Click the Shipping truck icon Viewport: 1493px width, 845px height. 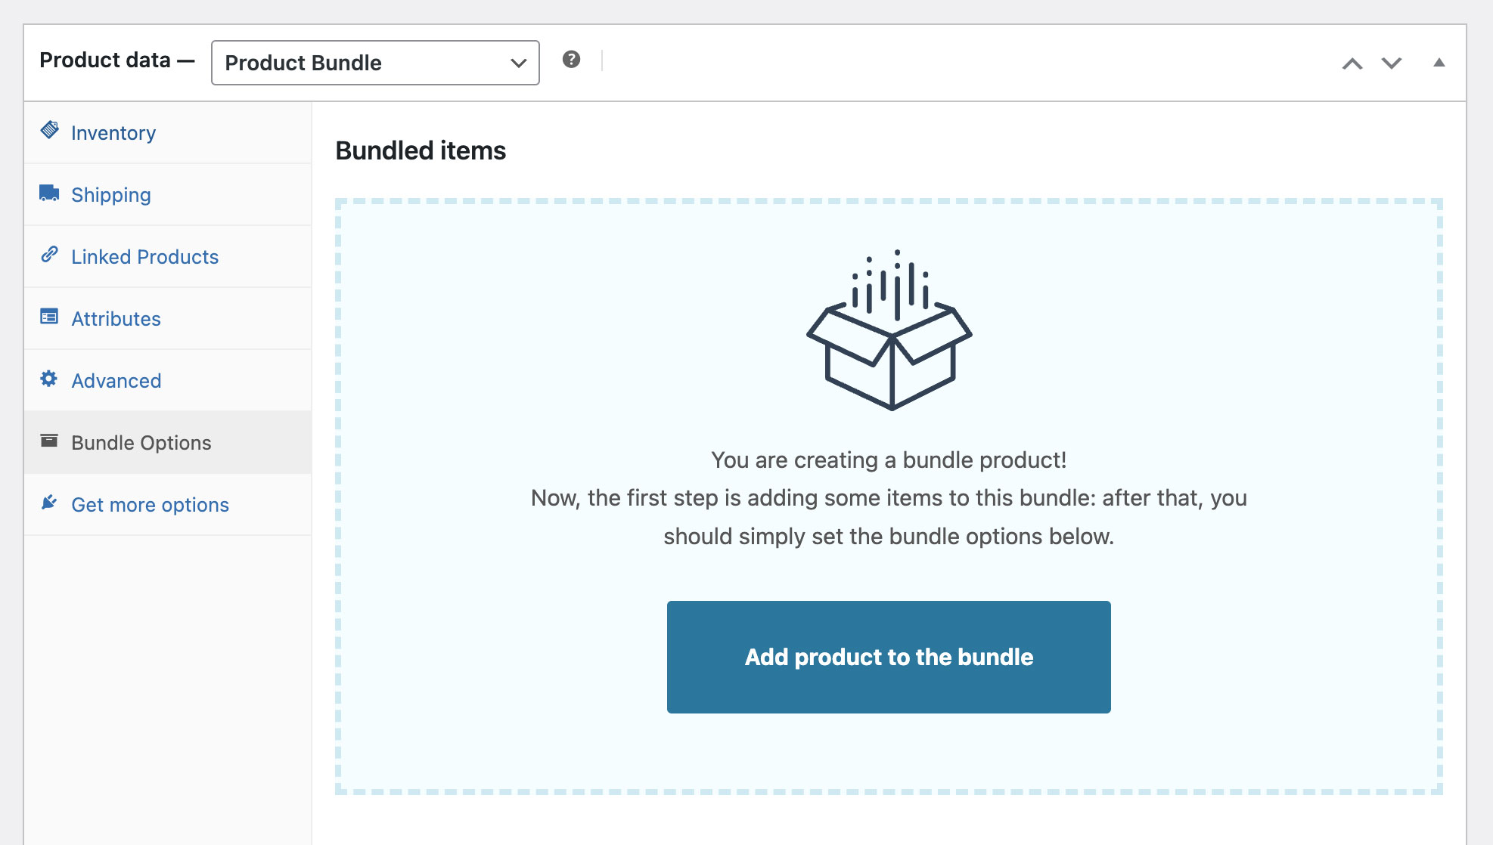click(x=49, y=193)
